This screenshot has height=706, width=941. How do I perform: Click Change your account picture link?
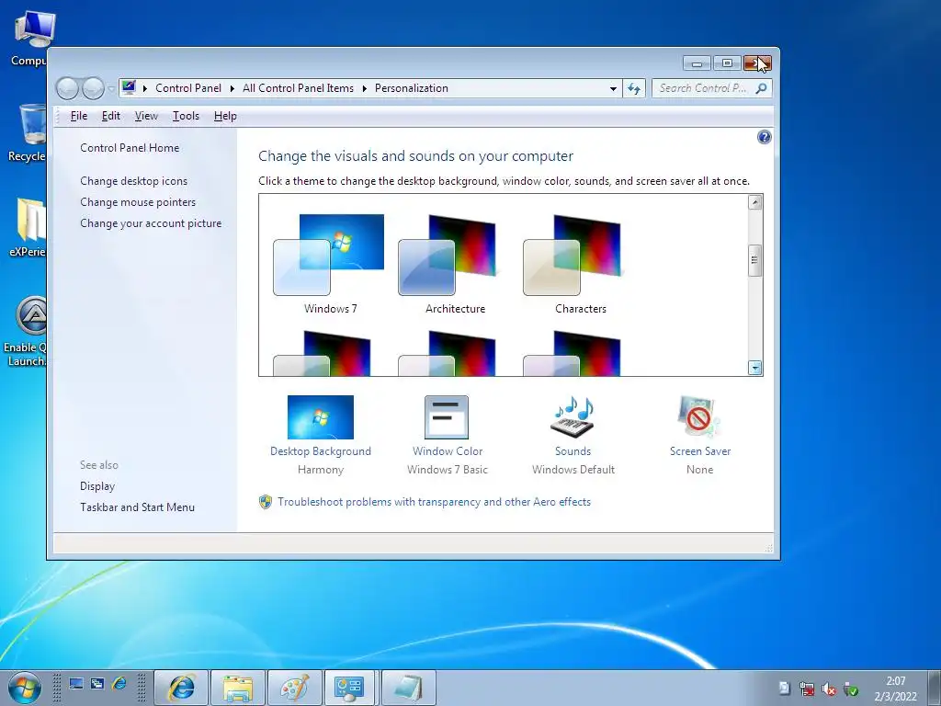click(x=151, y=223)
